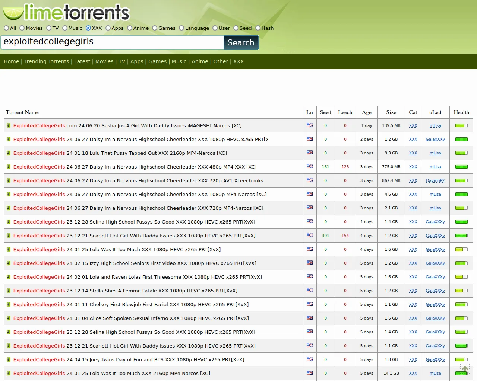Image resolution: width=477 pixels, height=381 pixels.
Task: Click the health bar in the 775.0 MB row
Action: pyautogui.click(x=461, y=167)
